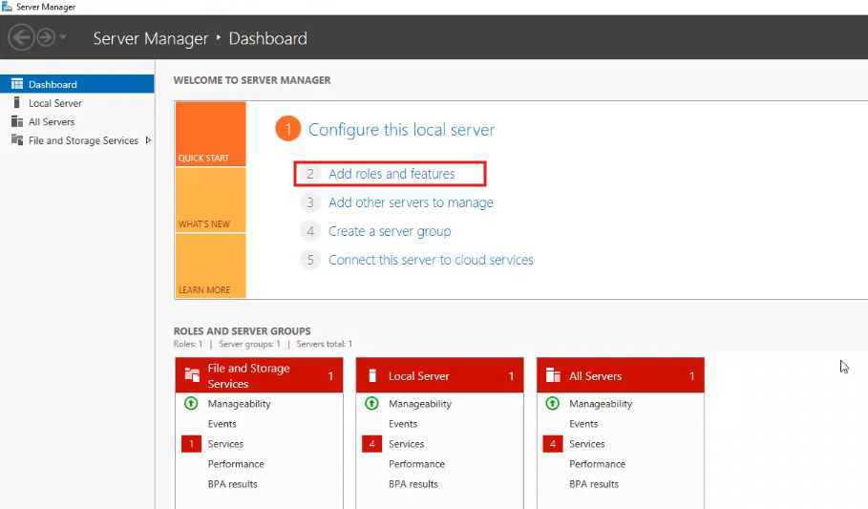Open Manageability in All Servers tile

pos(601,404)
